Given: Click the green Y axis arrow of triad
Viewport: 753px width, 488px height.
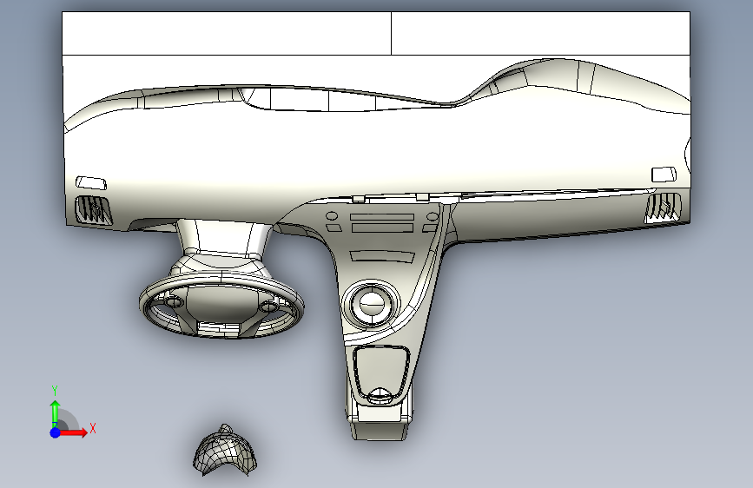Looking at the screenshot, I should point(55,413).
